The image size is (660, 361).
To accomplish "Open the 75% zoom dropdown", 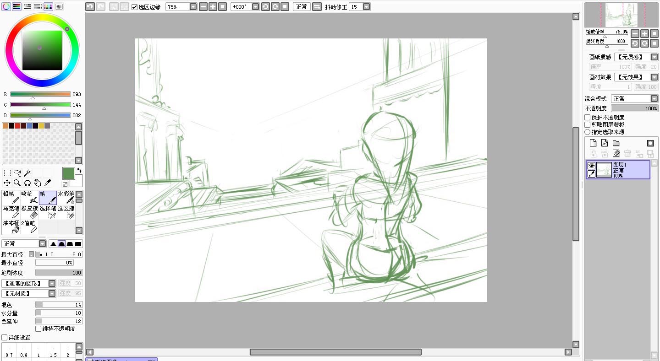I will point(193,7).
